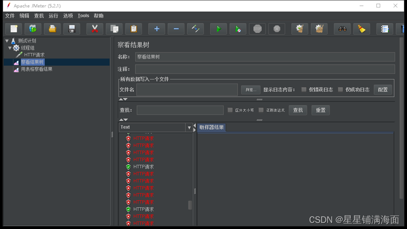407x229 pixels.
Task: Paste using the clipboard icon
Action: (x=134, y=29)
